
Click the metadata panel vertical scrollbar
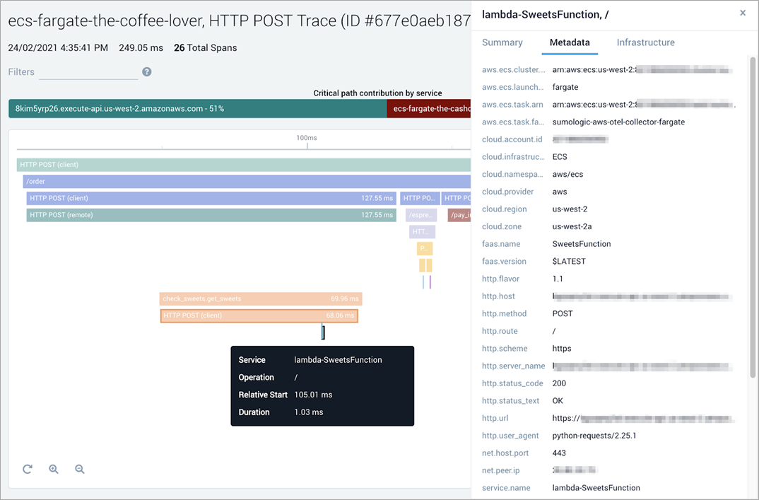[752, 217]
